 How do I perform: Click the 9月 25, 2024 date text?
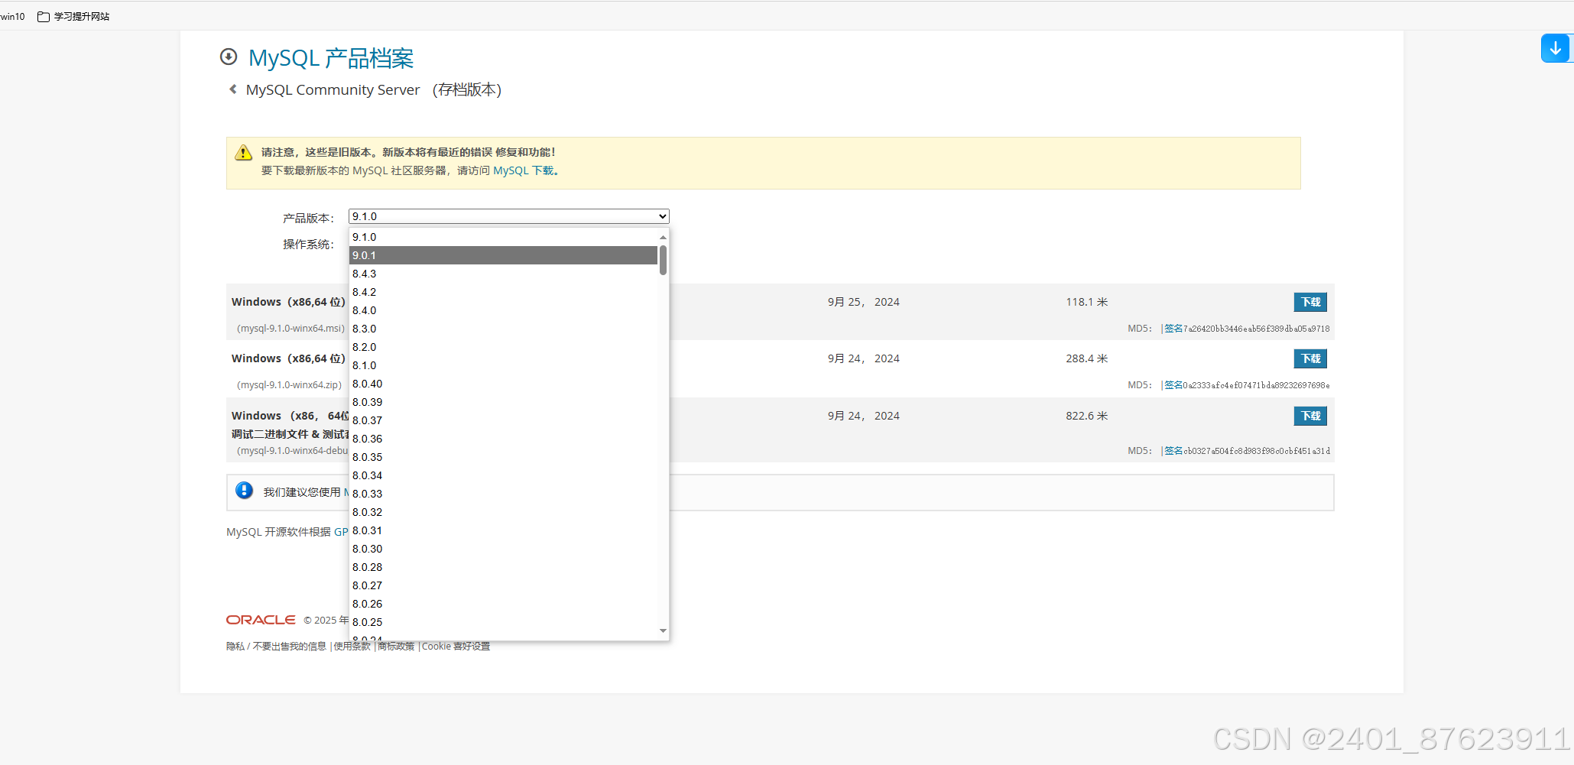(863, 302)
